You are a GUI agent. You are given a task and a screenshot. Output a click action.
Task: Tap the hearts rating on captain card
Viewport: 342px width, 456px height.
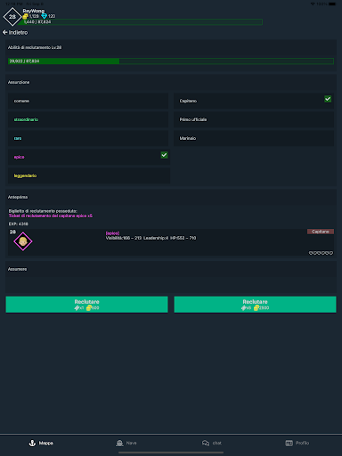coord(321,253)
